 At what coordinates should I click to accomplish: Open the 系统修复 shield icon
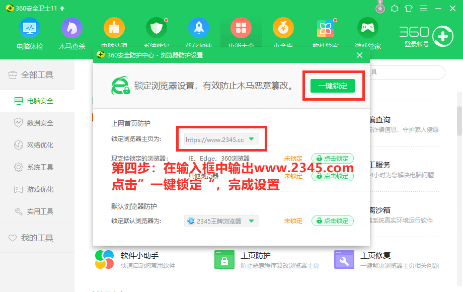click(157, 28)
